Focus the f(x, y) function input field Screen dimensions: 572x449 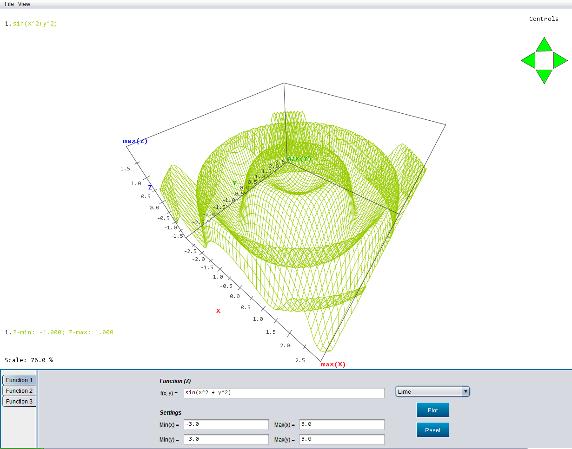[x=284, y=393]
